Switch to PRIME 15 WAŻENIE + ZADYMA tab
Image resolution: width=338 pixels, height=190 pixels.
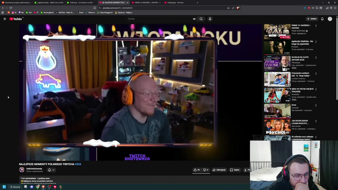point(146,3)
